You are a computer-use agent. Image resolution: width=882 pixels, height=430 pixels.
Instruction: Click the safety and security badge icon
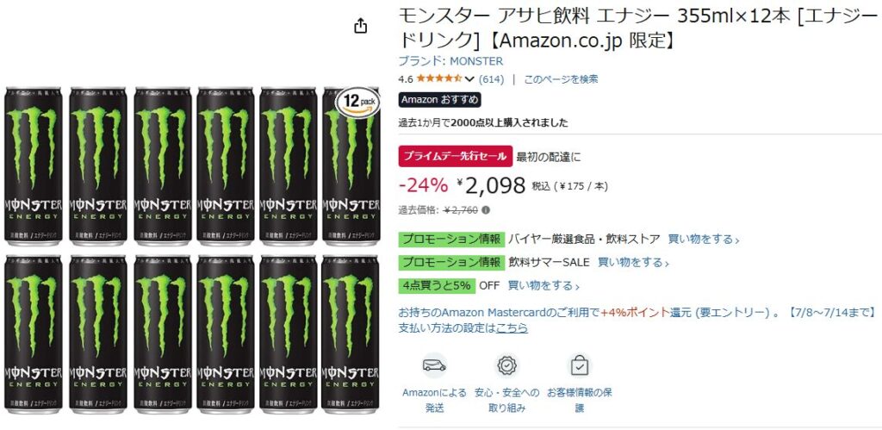pyautogui.click(x=506, y=365)
